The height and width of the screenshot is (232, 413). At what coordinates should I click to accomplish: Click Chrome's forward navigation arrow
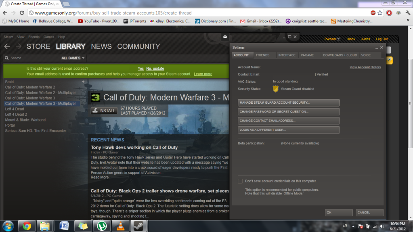pos(13,13)
